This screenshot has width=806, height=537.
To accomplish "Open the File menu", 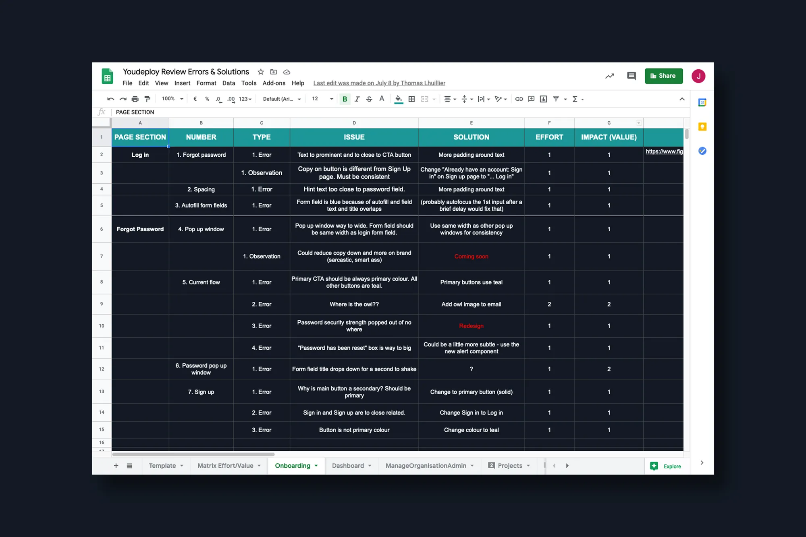I will (127, 83).
